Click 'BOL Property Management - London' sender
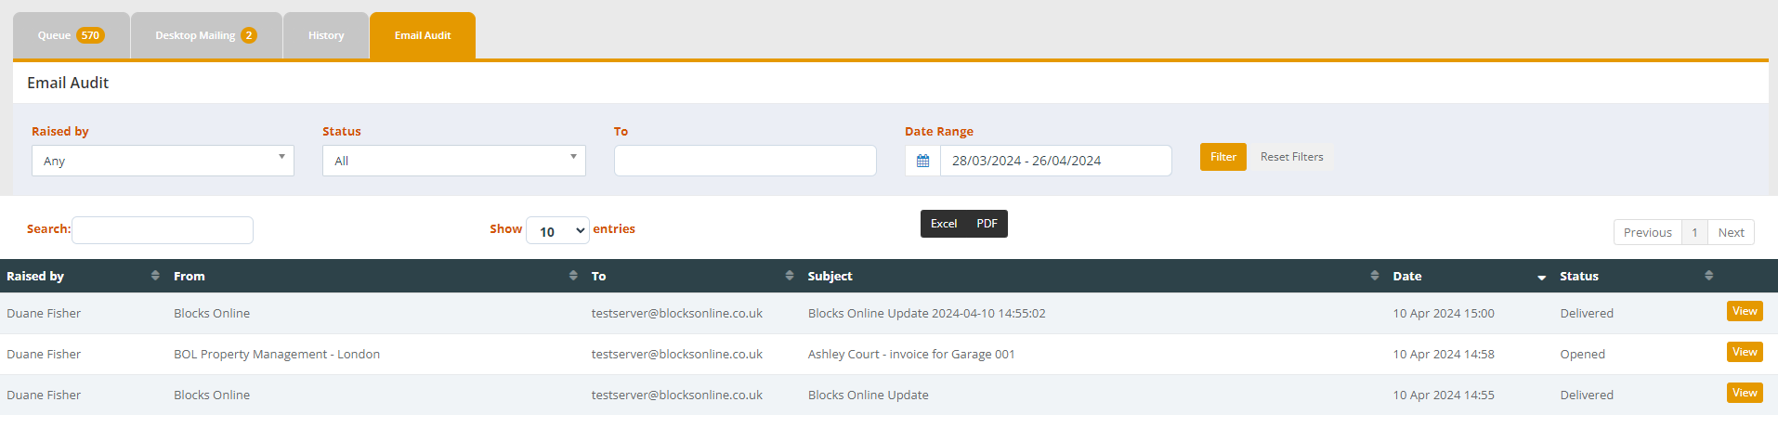This screenshot has height=428, width=1778. [x=277, y=355]
